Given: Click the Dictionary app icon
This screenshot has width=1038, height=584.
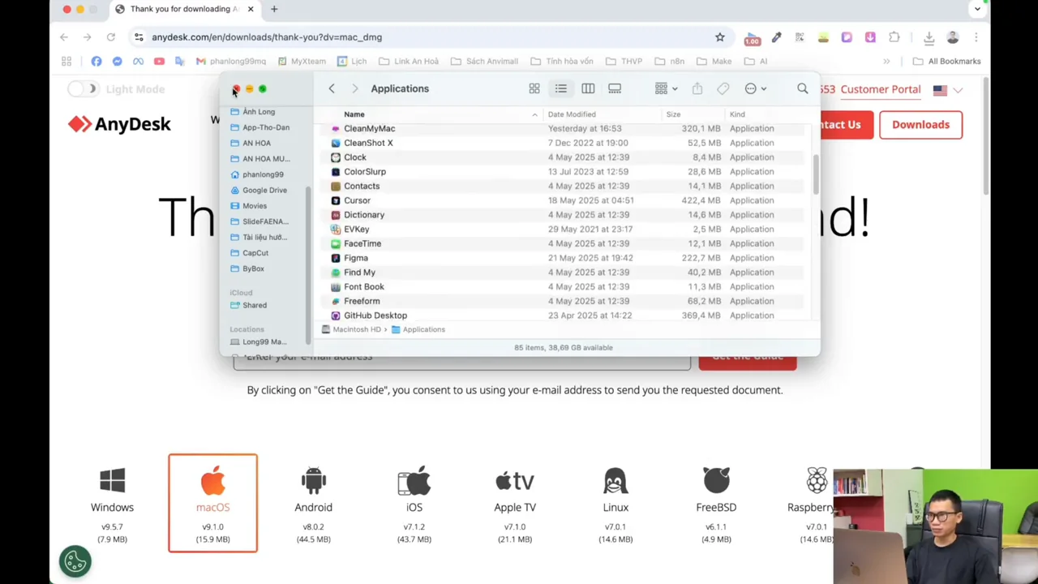Looking at the screenshot, I should pyautogui.click(x=336, y=215).
